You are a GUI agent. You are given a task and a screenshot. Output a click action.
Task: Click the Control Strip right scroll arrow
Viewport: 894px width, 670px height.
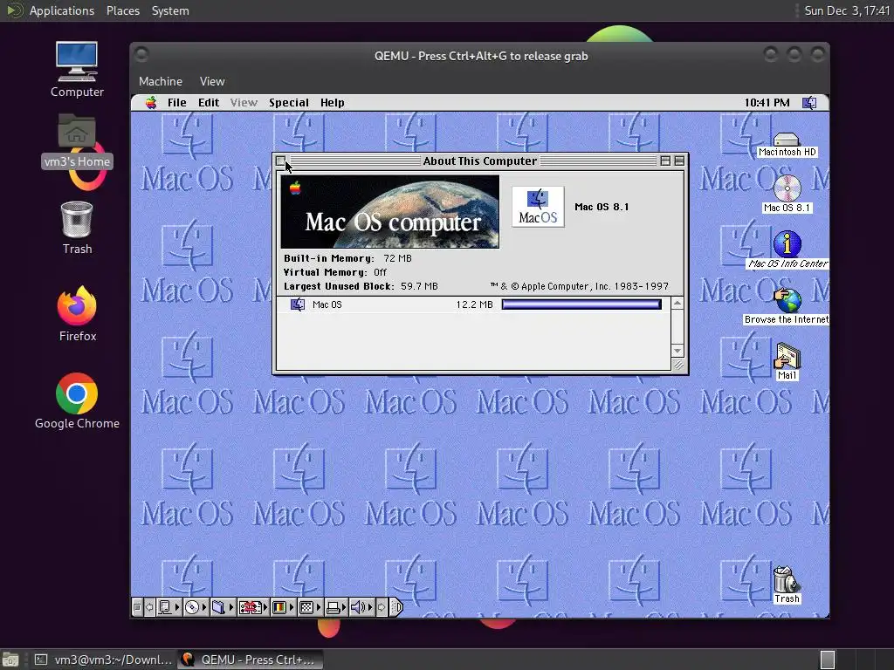(382, 607)
